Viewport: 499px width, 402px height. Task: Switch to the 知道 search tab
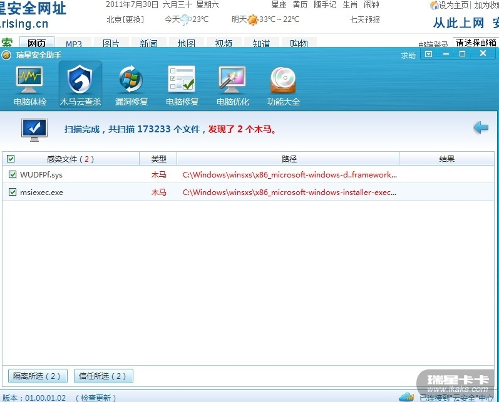click(261, 43)
